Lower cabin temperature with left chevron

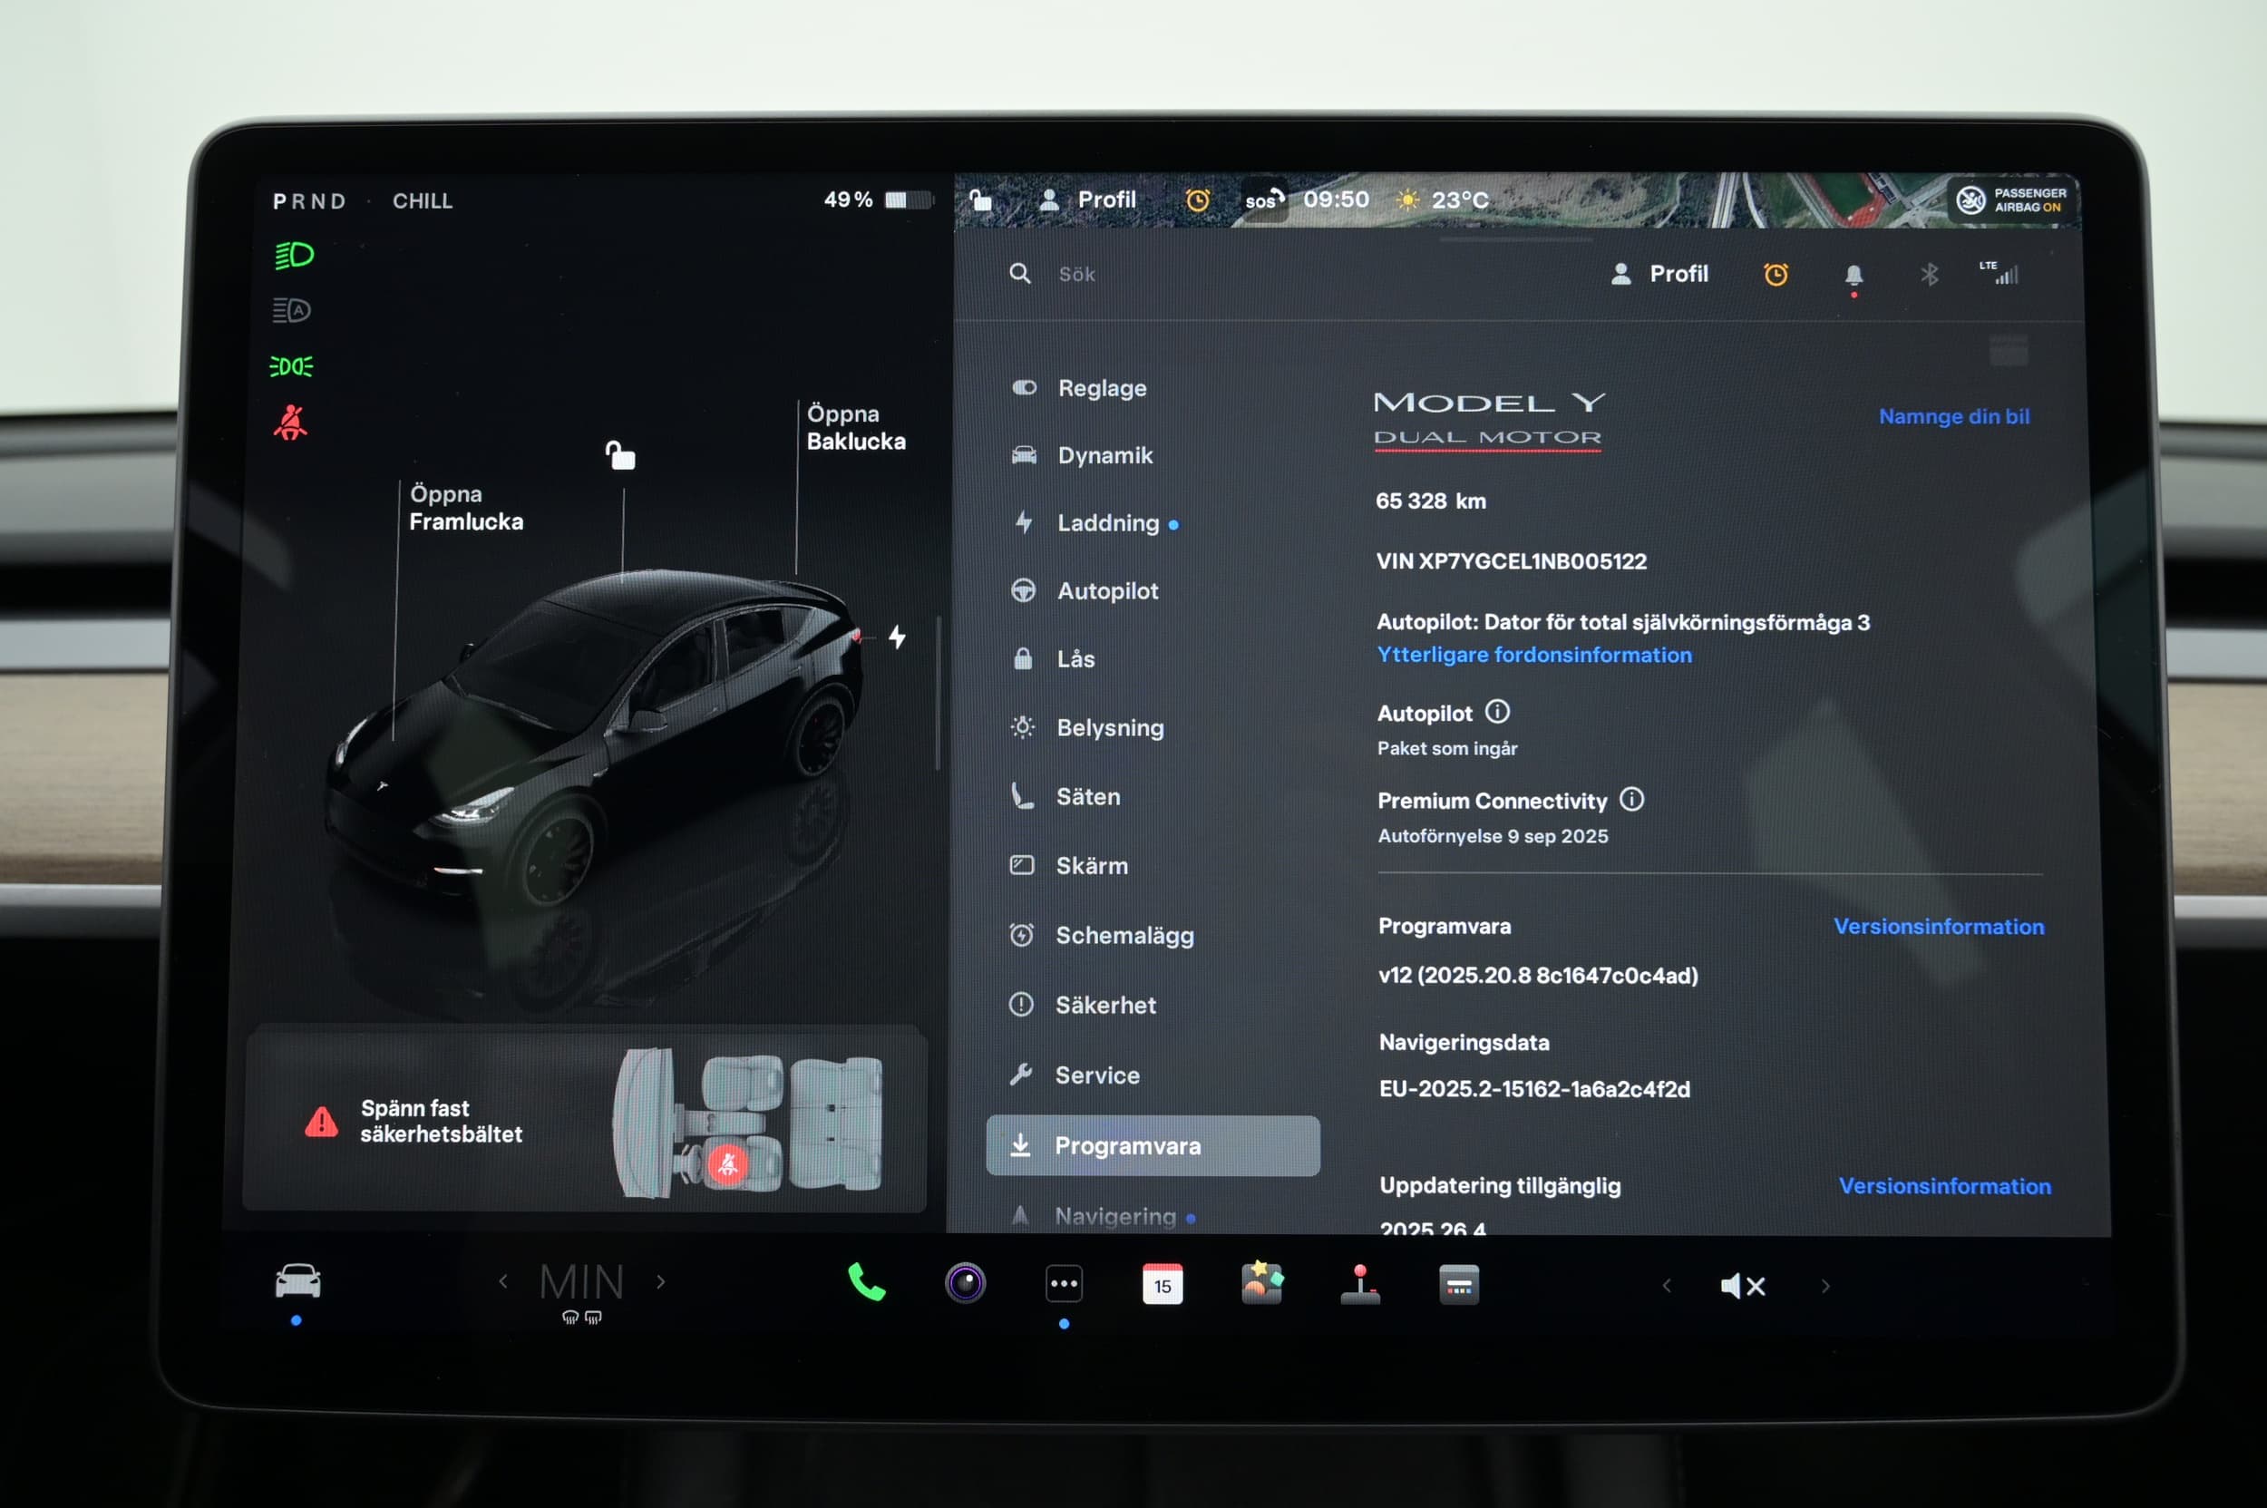point(503,1281)
